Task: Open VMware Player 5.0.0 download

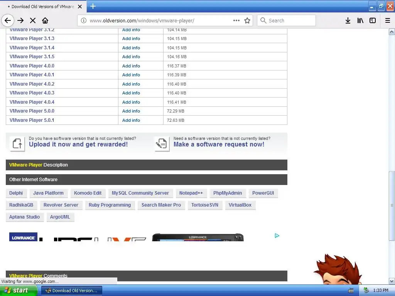Action: click(32, 111)
